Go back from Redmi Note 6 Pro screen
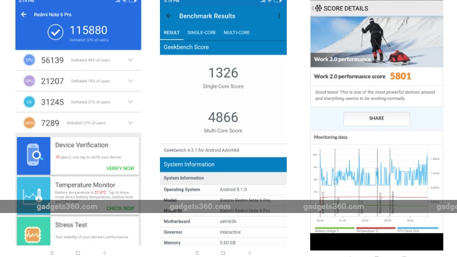Viewport: 457px width, 257px height. point(24,14)
